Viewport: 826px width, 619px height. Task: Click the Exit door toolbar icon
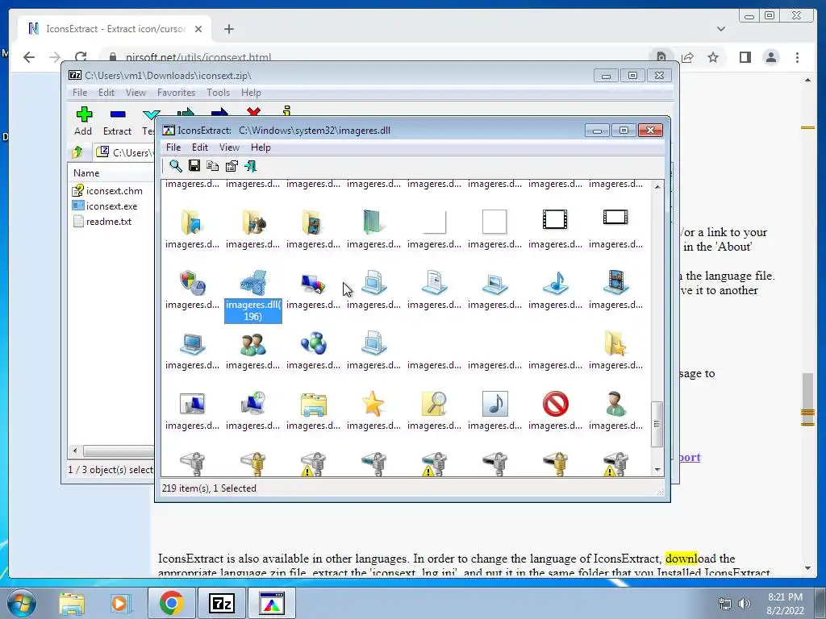251,166
